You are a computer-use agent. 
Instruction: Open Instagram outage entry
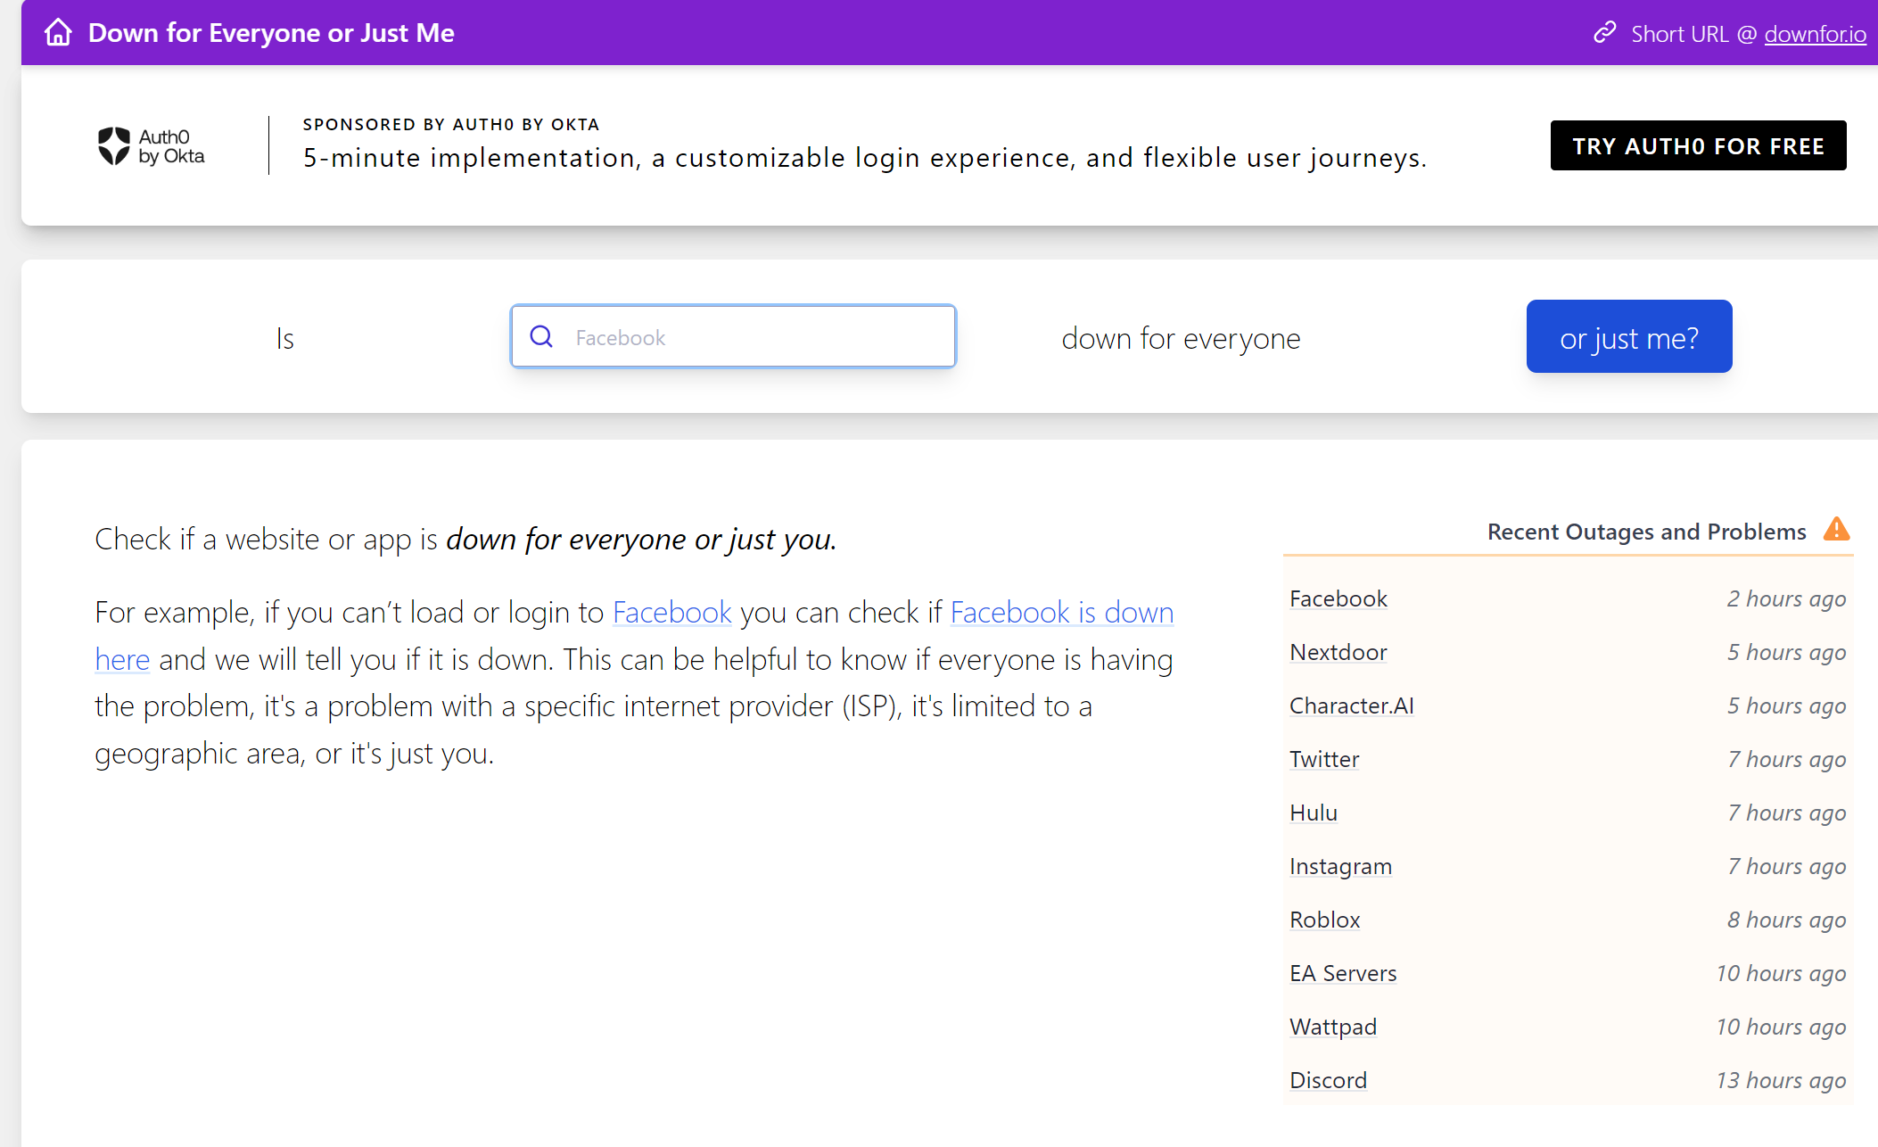point(1340,866)
